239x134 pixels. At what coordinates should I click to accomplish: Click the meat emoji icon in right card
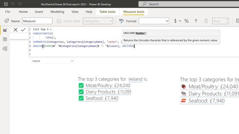coord(183,87)
